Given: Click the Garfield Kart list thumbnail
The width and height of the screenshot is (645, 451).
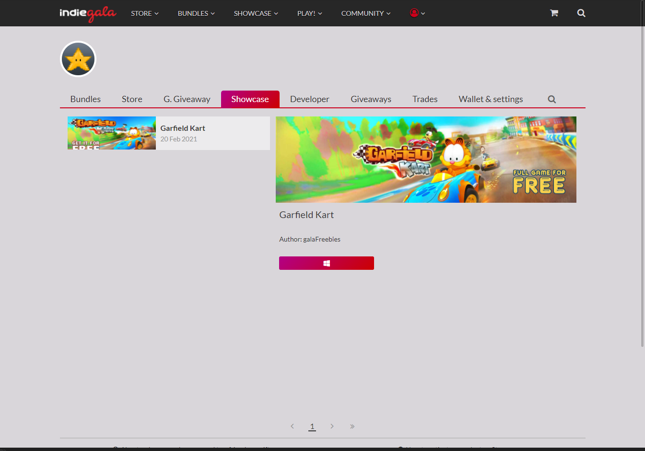Looking at the screenshot, I should (x=112, y=133).
